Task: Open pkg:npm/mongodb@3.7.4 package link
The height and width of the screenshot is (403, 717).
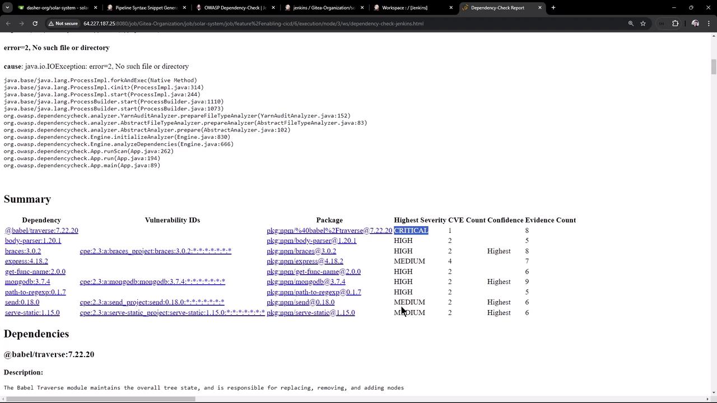Action: coord(306,282)
